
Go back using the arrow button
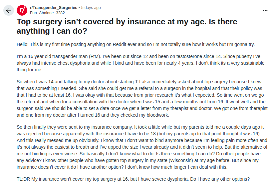click(x=8, y=10)
